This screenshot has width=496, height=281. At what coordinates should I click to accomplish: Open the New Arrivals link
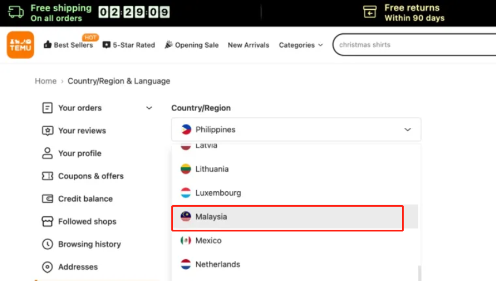coord(248,45)
